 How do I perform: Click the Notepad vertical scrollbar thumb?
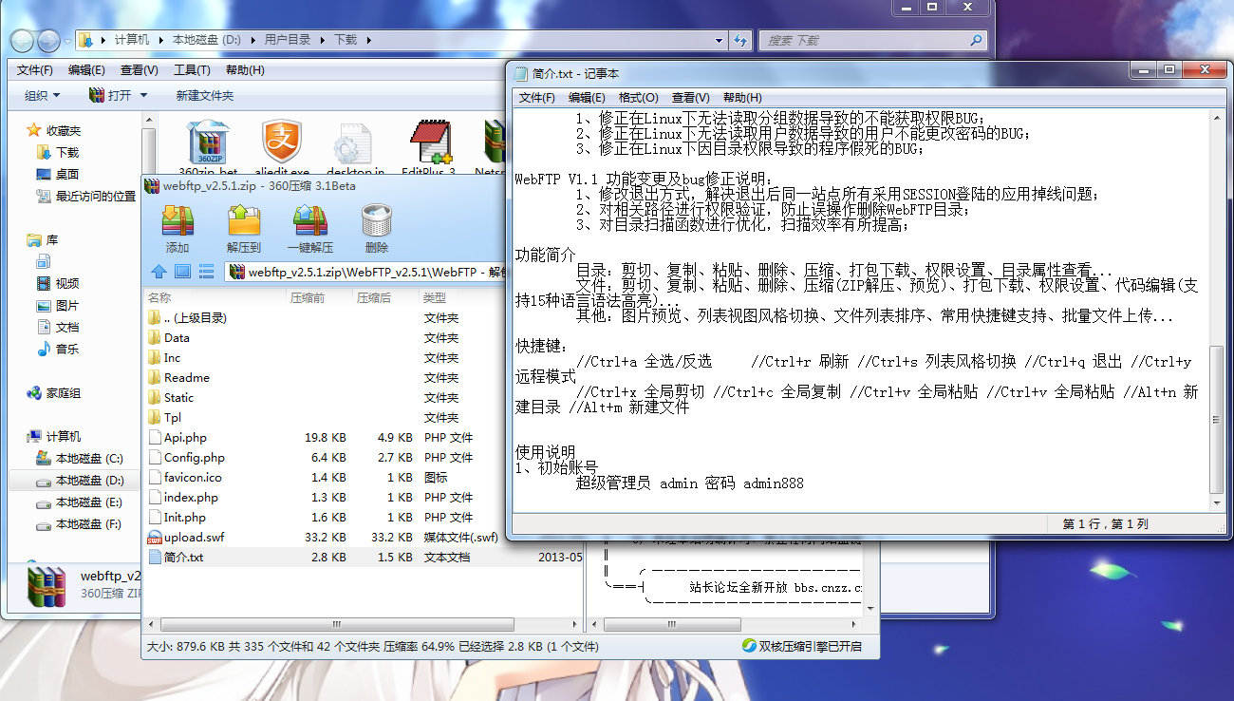coord(1218,420)
